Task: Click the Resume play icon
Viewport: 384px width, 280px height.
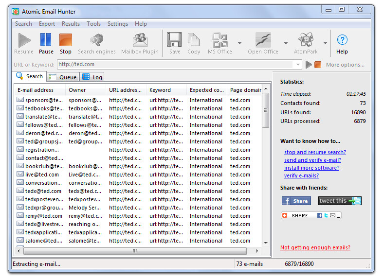Action: pyautogui.click(x=24, y=40)
